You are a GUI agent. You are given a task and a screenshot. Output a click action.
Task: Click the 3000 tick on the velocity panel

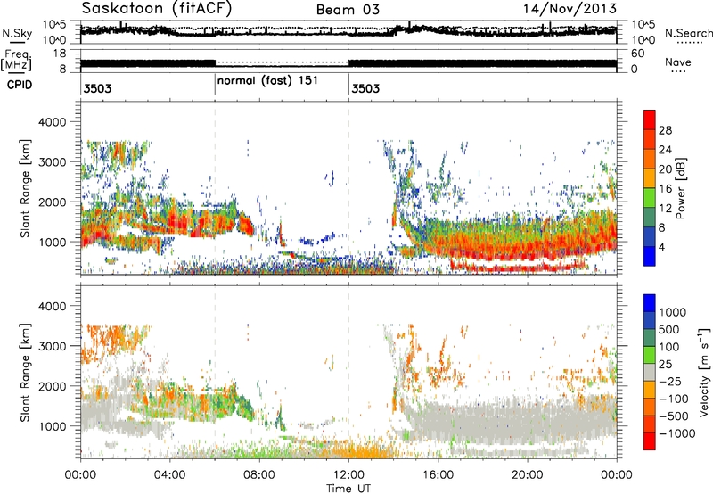coord(53,346)
